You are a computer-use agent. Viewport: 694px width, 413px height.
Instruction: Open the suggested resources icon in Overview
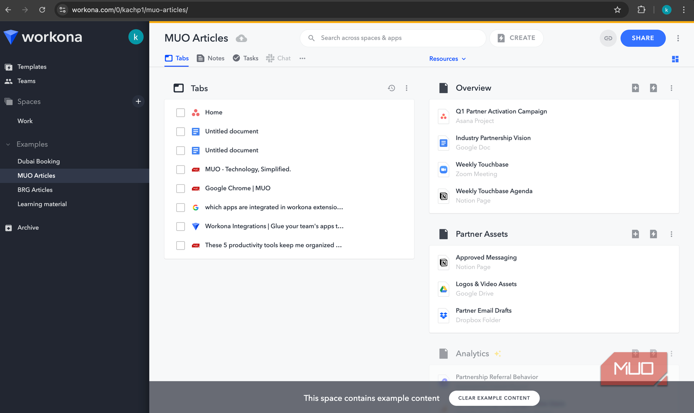click(653, 88)
